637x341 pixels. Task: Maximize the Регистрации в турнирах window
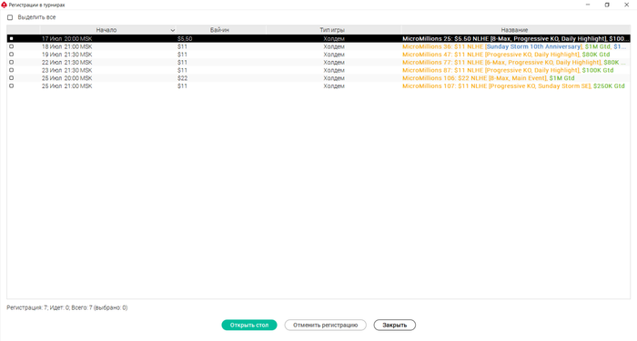click(x=607, y=5)
